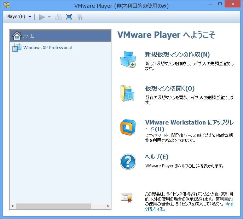Click the library scrollbar right arrow
243x219 pixels.
(108, 206)
